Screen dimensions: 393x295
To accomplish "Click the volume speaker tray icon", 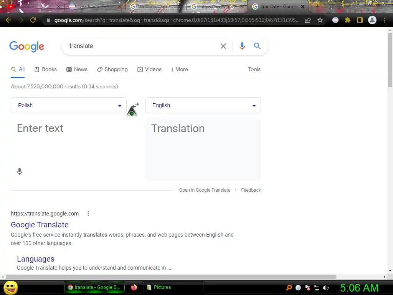I will [x=325, y=288].
